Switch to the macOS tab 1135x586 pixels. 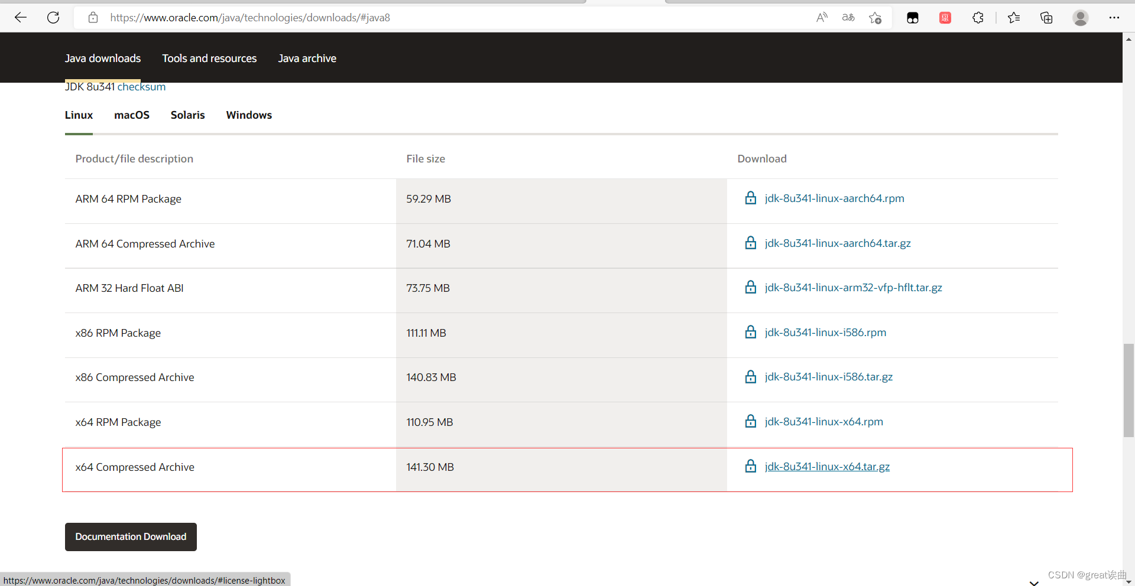pyautogui.click(x=132, y=115)
